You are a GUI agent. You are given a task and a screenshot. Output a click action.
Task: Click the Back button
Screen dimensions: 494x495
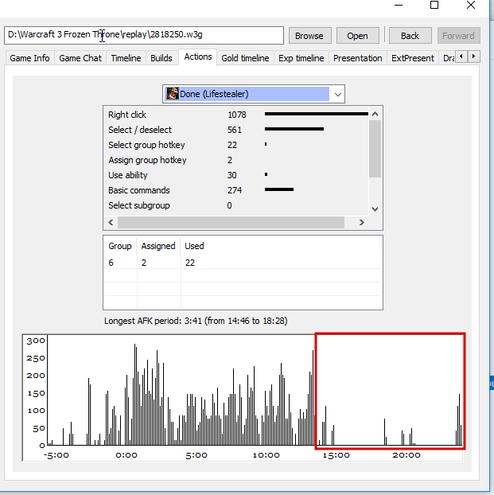[410, 36]
